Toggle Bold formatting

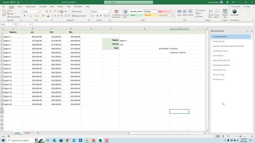[x=24, y=16]
